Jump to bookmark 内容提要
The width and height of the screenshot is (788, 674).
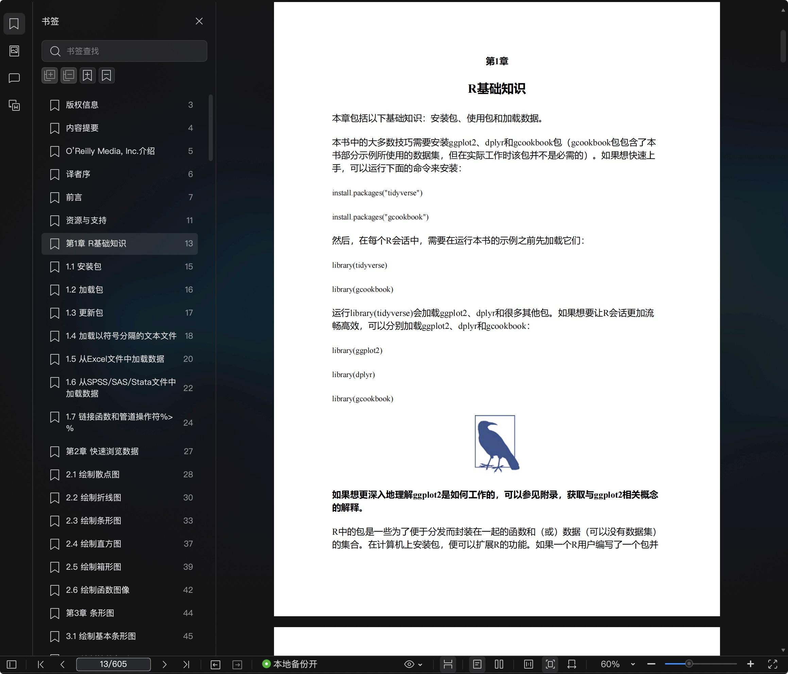coord(120,128)
